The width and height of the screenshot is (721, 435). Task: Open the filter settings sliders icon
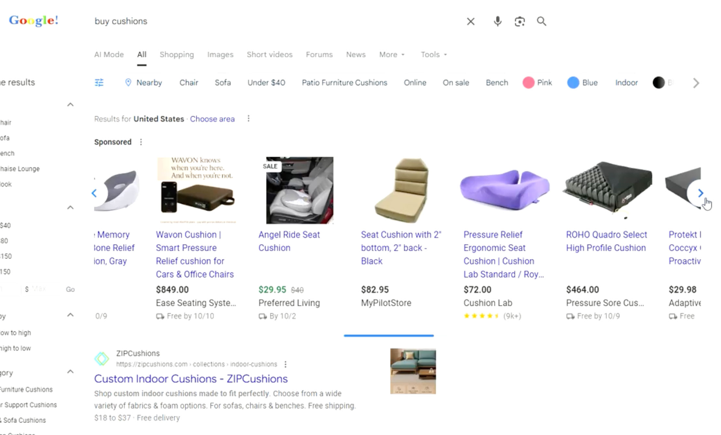pos(99,83)
